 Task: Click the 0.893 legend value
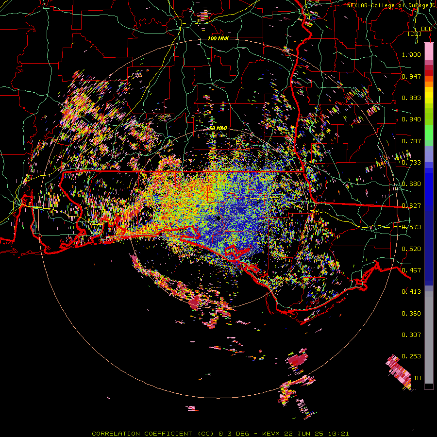(411, 98)
